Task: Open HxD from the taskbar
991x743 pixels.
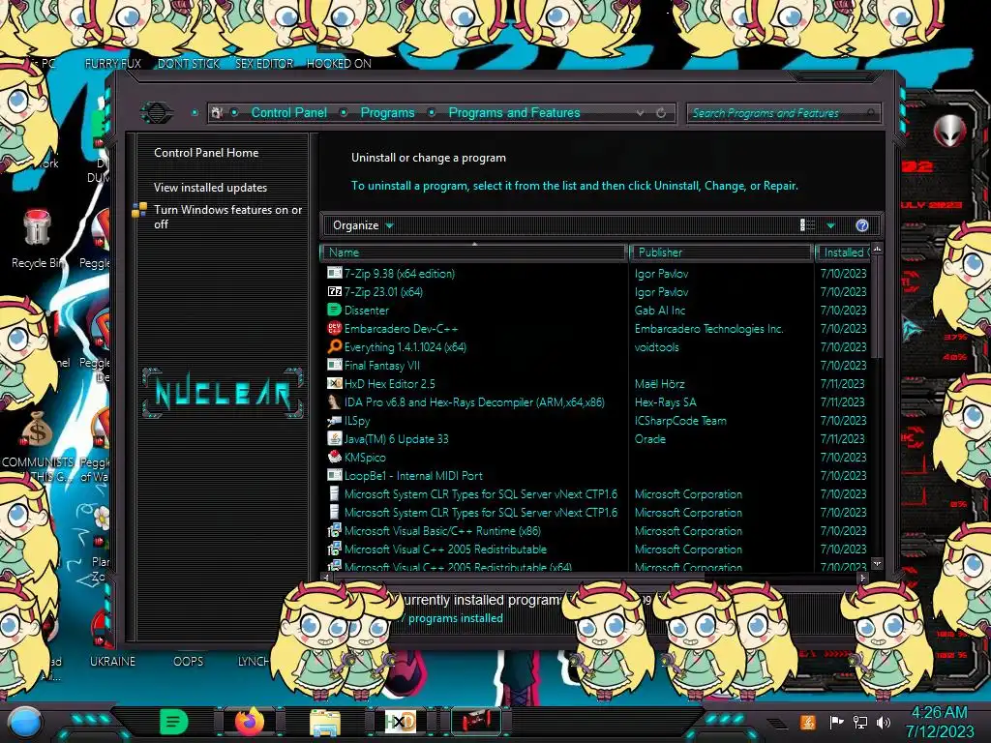Action: pyautogui.click(x=400, y=722)
